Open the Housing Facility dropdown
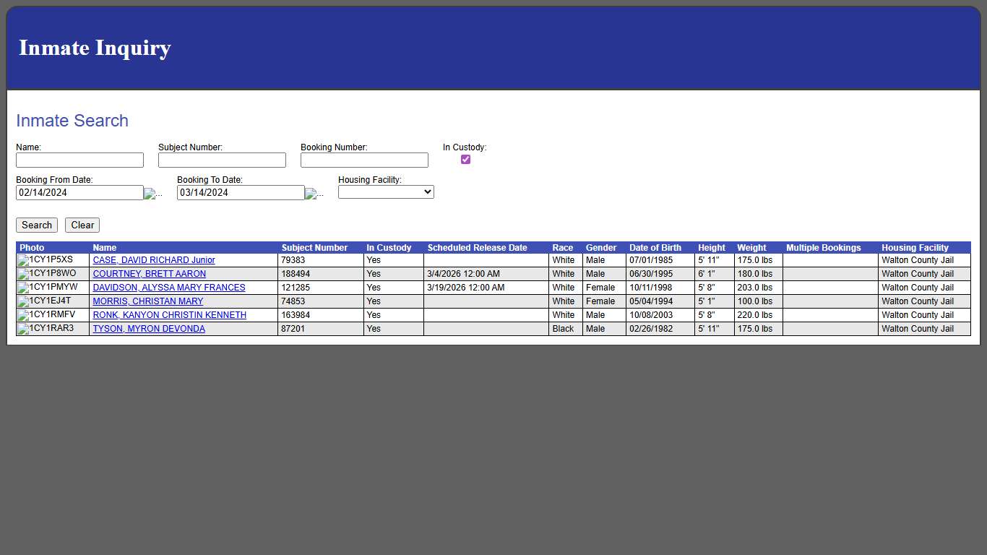This screenshot has height=555, width=987. (386, 192)
